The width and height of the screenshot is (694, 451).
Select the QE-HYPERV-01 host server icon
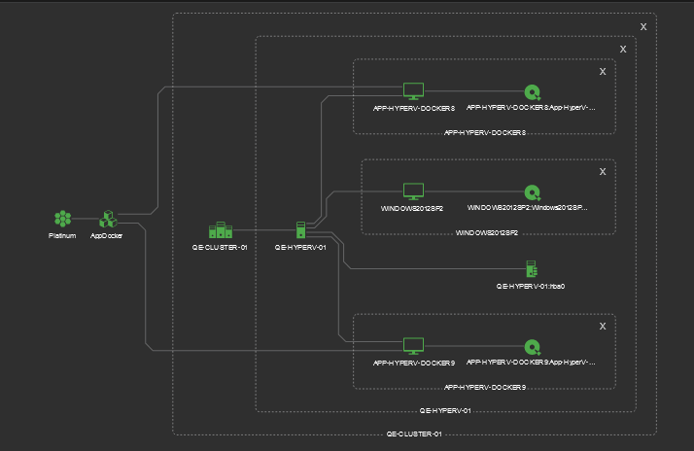click(300, 230)
